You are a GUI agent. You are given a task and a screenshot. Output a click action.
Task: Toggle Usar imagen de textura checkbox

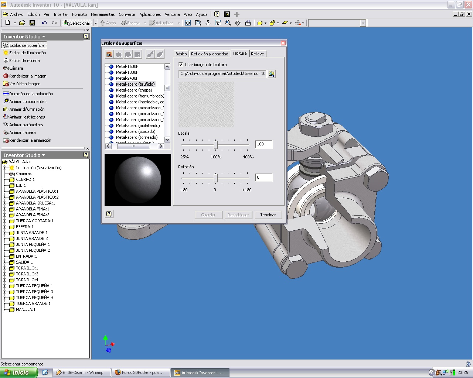(x=181, y=64)
